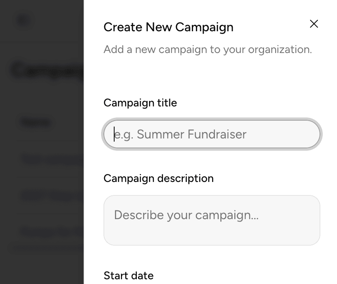Screen dimensions: 337x284
Task: Click the 'Add a new campaign' subtitle text
Action: click(207, 49)
